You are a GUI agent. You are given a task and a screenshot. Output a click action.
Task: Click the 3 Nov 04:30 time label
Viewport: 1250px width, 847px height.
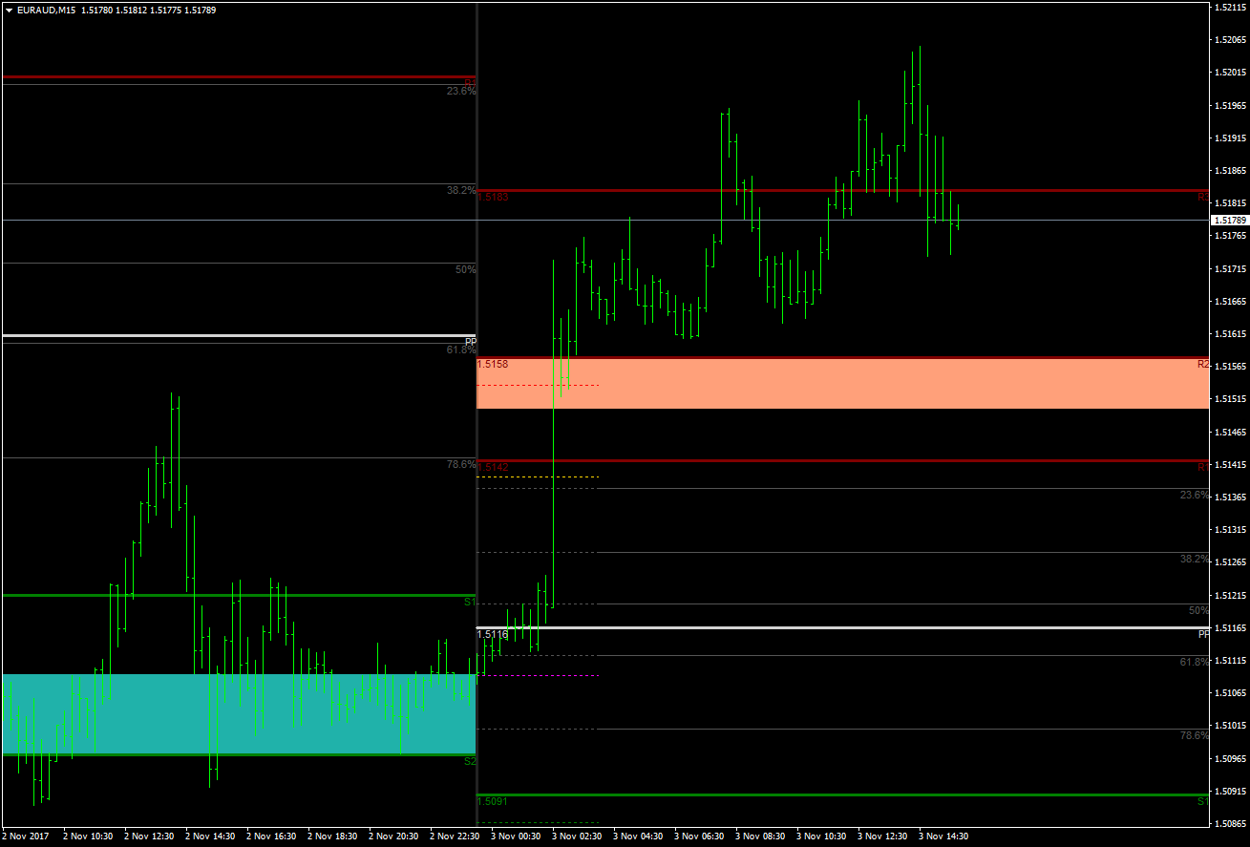[x=638, y=836]
